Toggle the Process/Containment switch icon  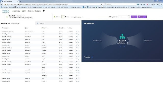coord(9,23)
